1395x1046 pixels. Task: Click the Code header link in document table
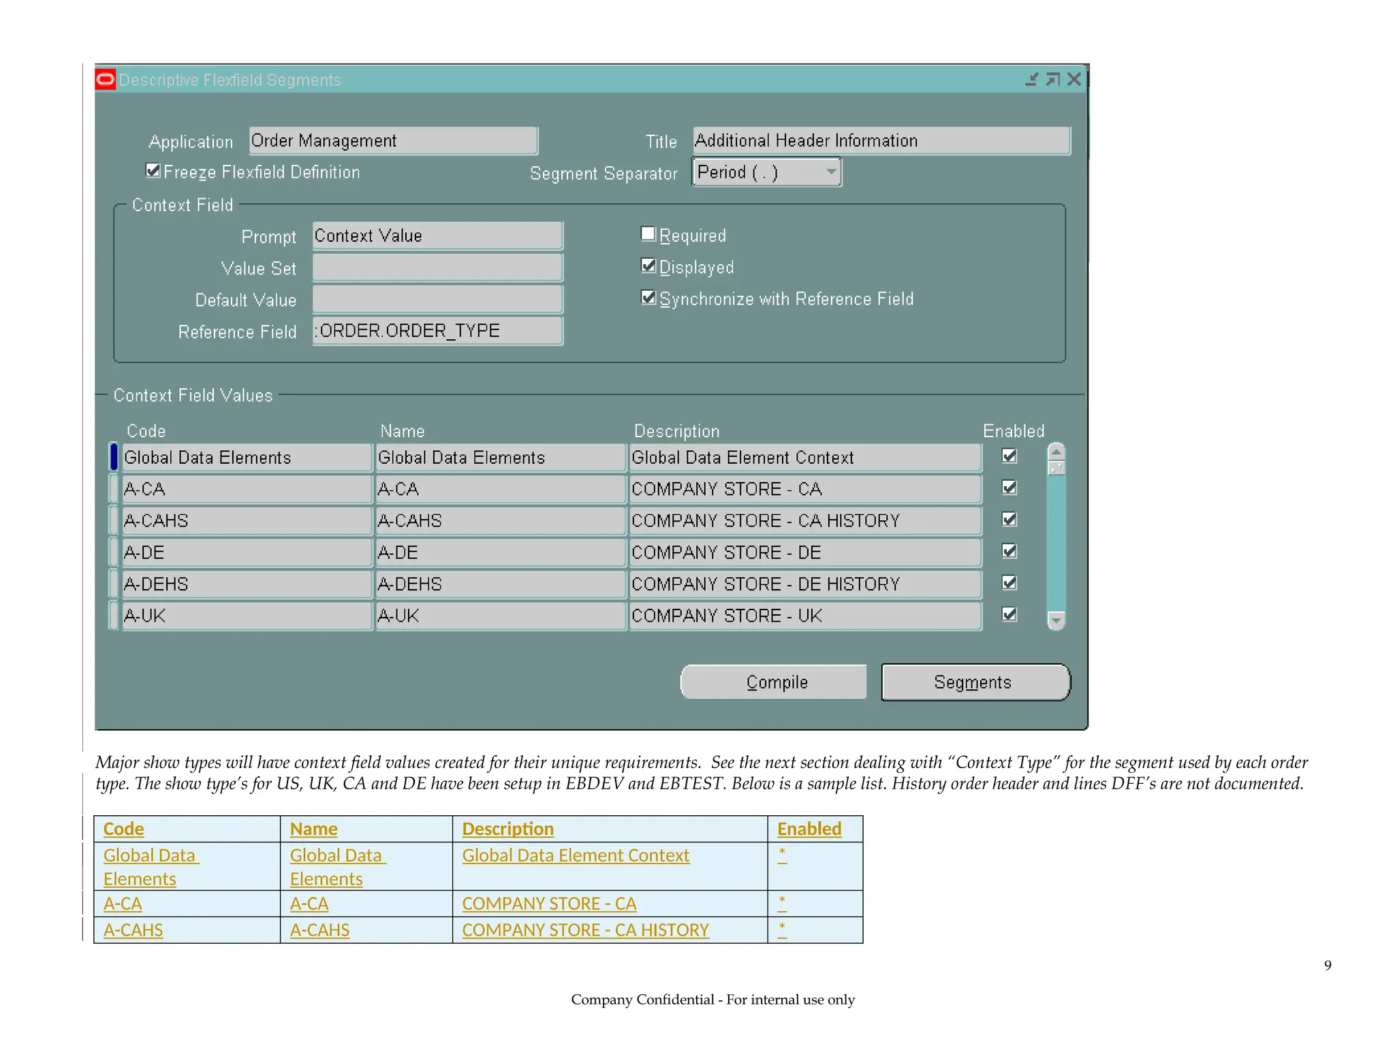click(x=123, y=829)
